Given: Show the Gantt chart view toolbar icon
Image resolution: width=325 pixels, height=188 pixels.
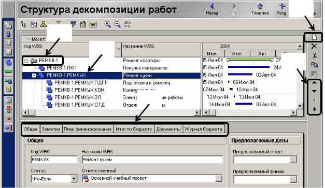Looking at the screenshot, I should (x=34, y=25).
